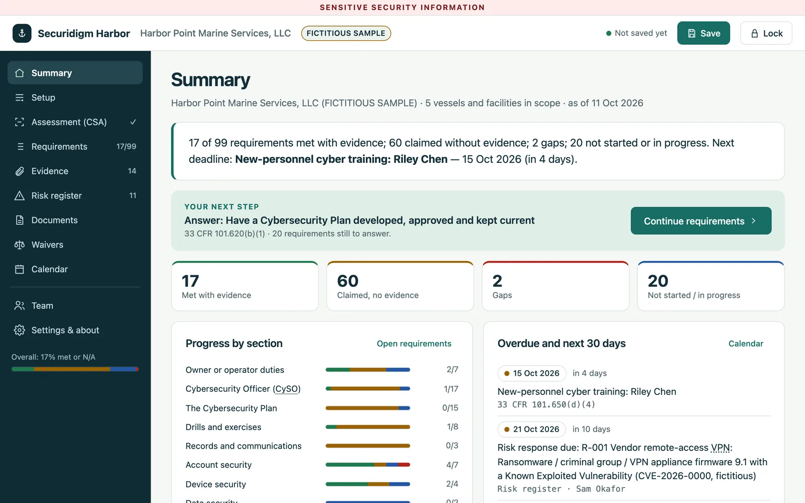Viewport: 805px width, 503px height.
Task: Lock the workspace with Lock button
Action: pyautogui.click(x=766, y=33)
